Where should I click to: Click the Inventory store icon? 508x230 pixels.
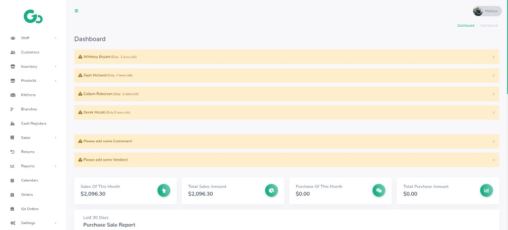12,66
